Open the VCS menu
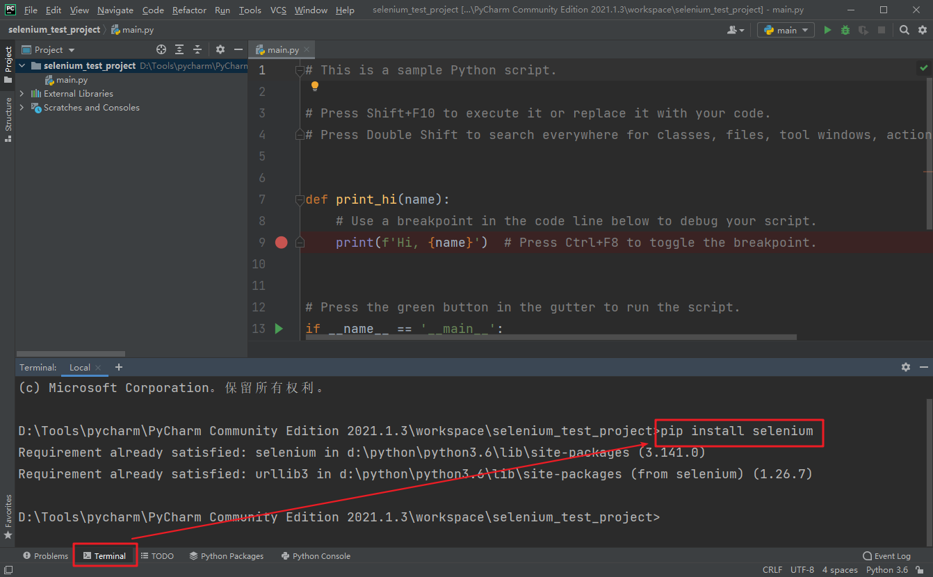 [x=278, y=10]
